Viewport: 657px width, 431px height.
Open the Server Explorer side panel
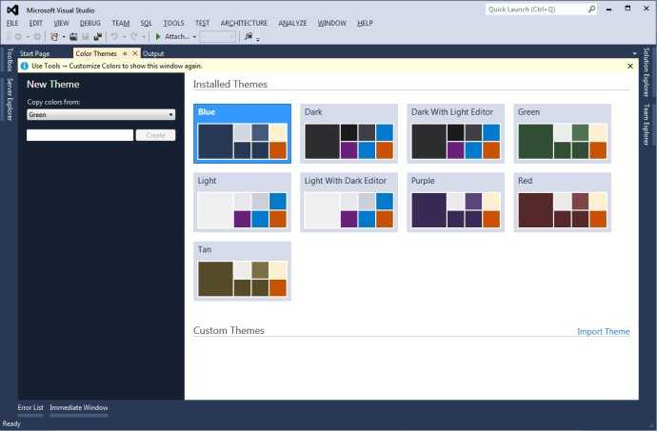tap(10, 99)
